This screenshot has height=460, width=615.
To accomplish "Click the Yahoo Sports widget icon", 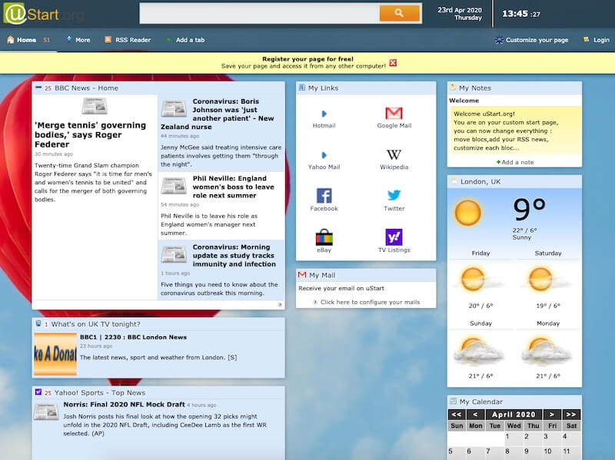I will (x=38, y=392).
